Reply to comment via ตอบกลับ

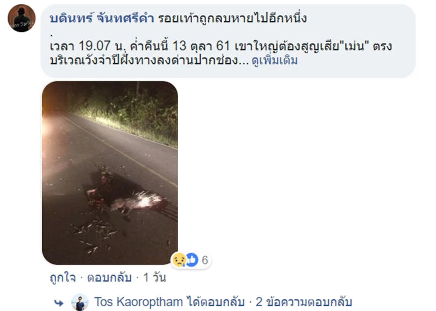click(109, 278)
